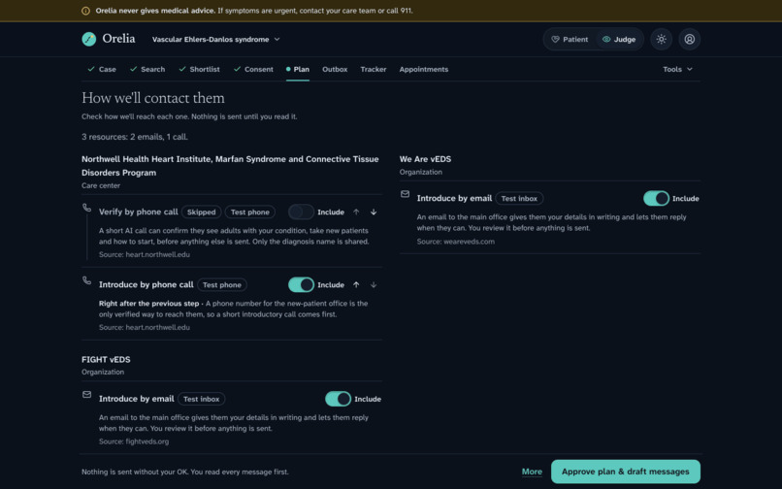Click 'Nothing is sent without your OK' footer note
The width and height of the screenshot is (782, 489).
pos(185,472)
